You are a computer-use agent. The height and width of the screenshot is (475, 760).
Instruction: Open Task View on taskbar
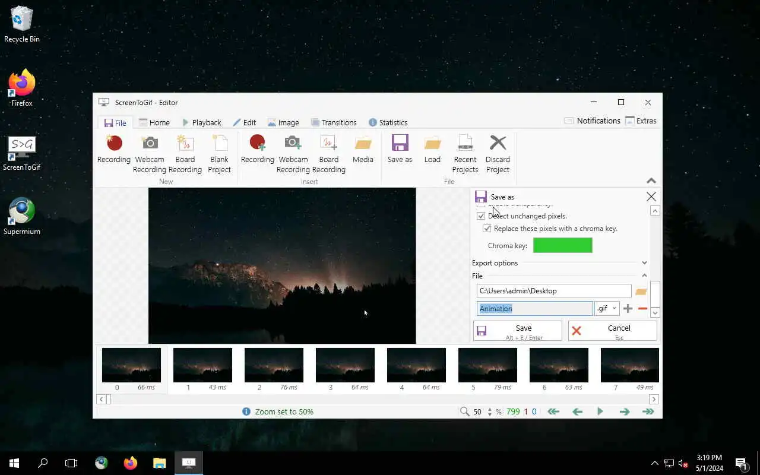[x=71, y=463]
